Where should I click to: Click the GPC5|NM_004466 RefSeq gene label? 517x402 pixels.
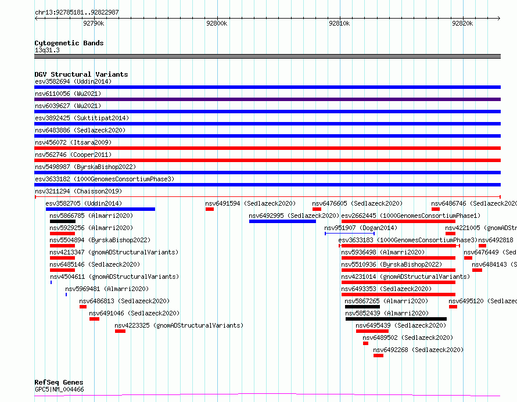[59, 389]
